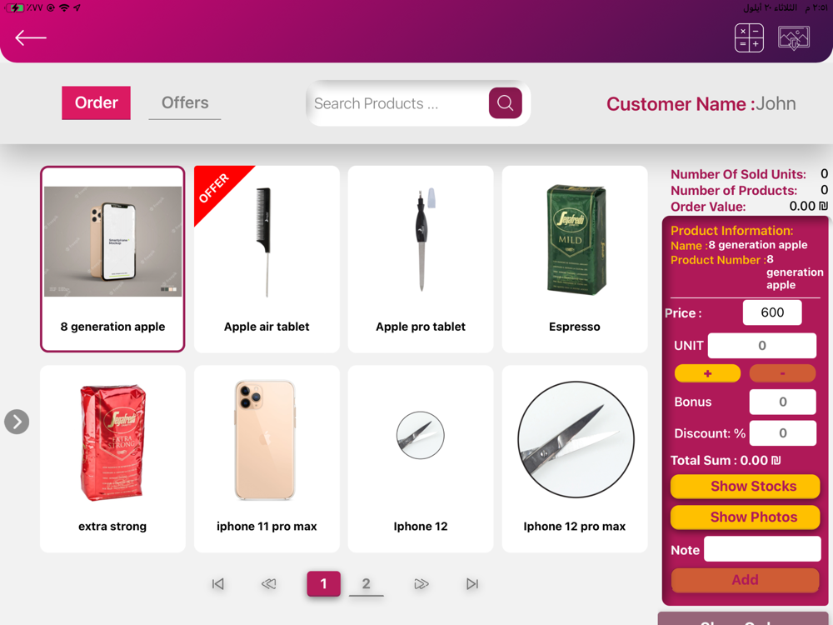Focus the Search Products field
Viewport: 833px width, 625px height.
click(398, 103)
